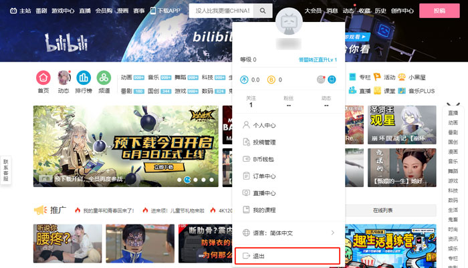Select the last carousel dot indicator
The image size is (468, 268).
[211, 180]
